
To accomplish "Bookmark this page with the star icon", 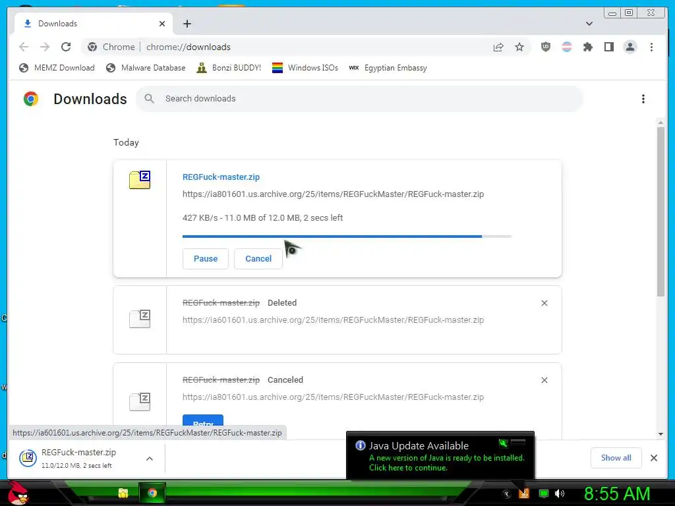I will (519, 47).
